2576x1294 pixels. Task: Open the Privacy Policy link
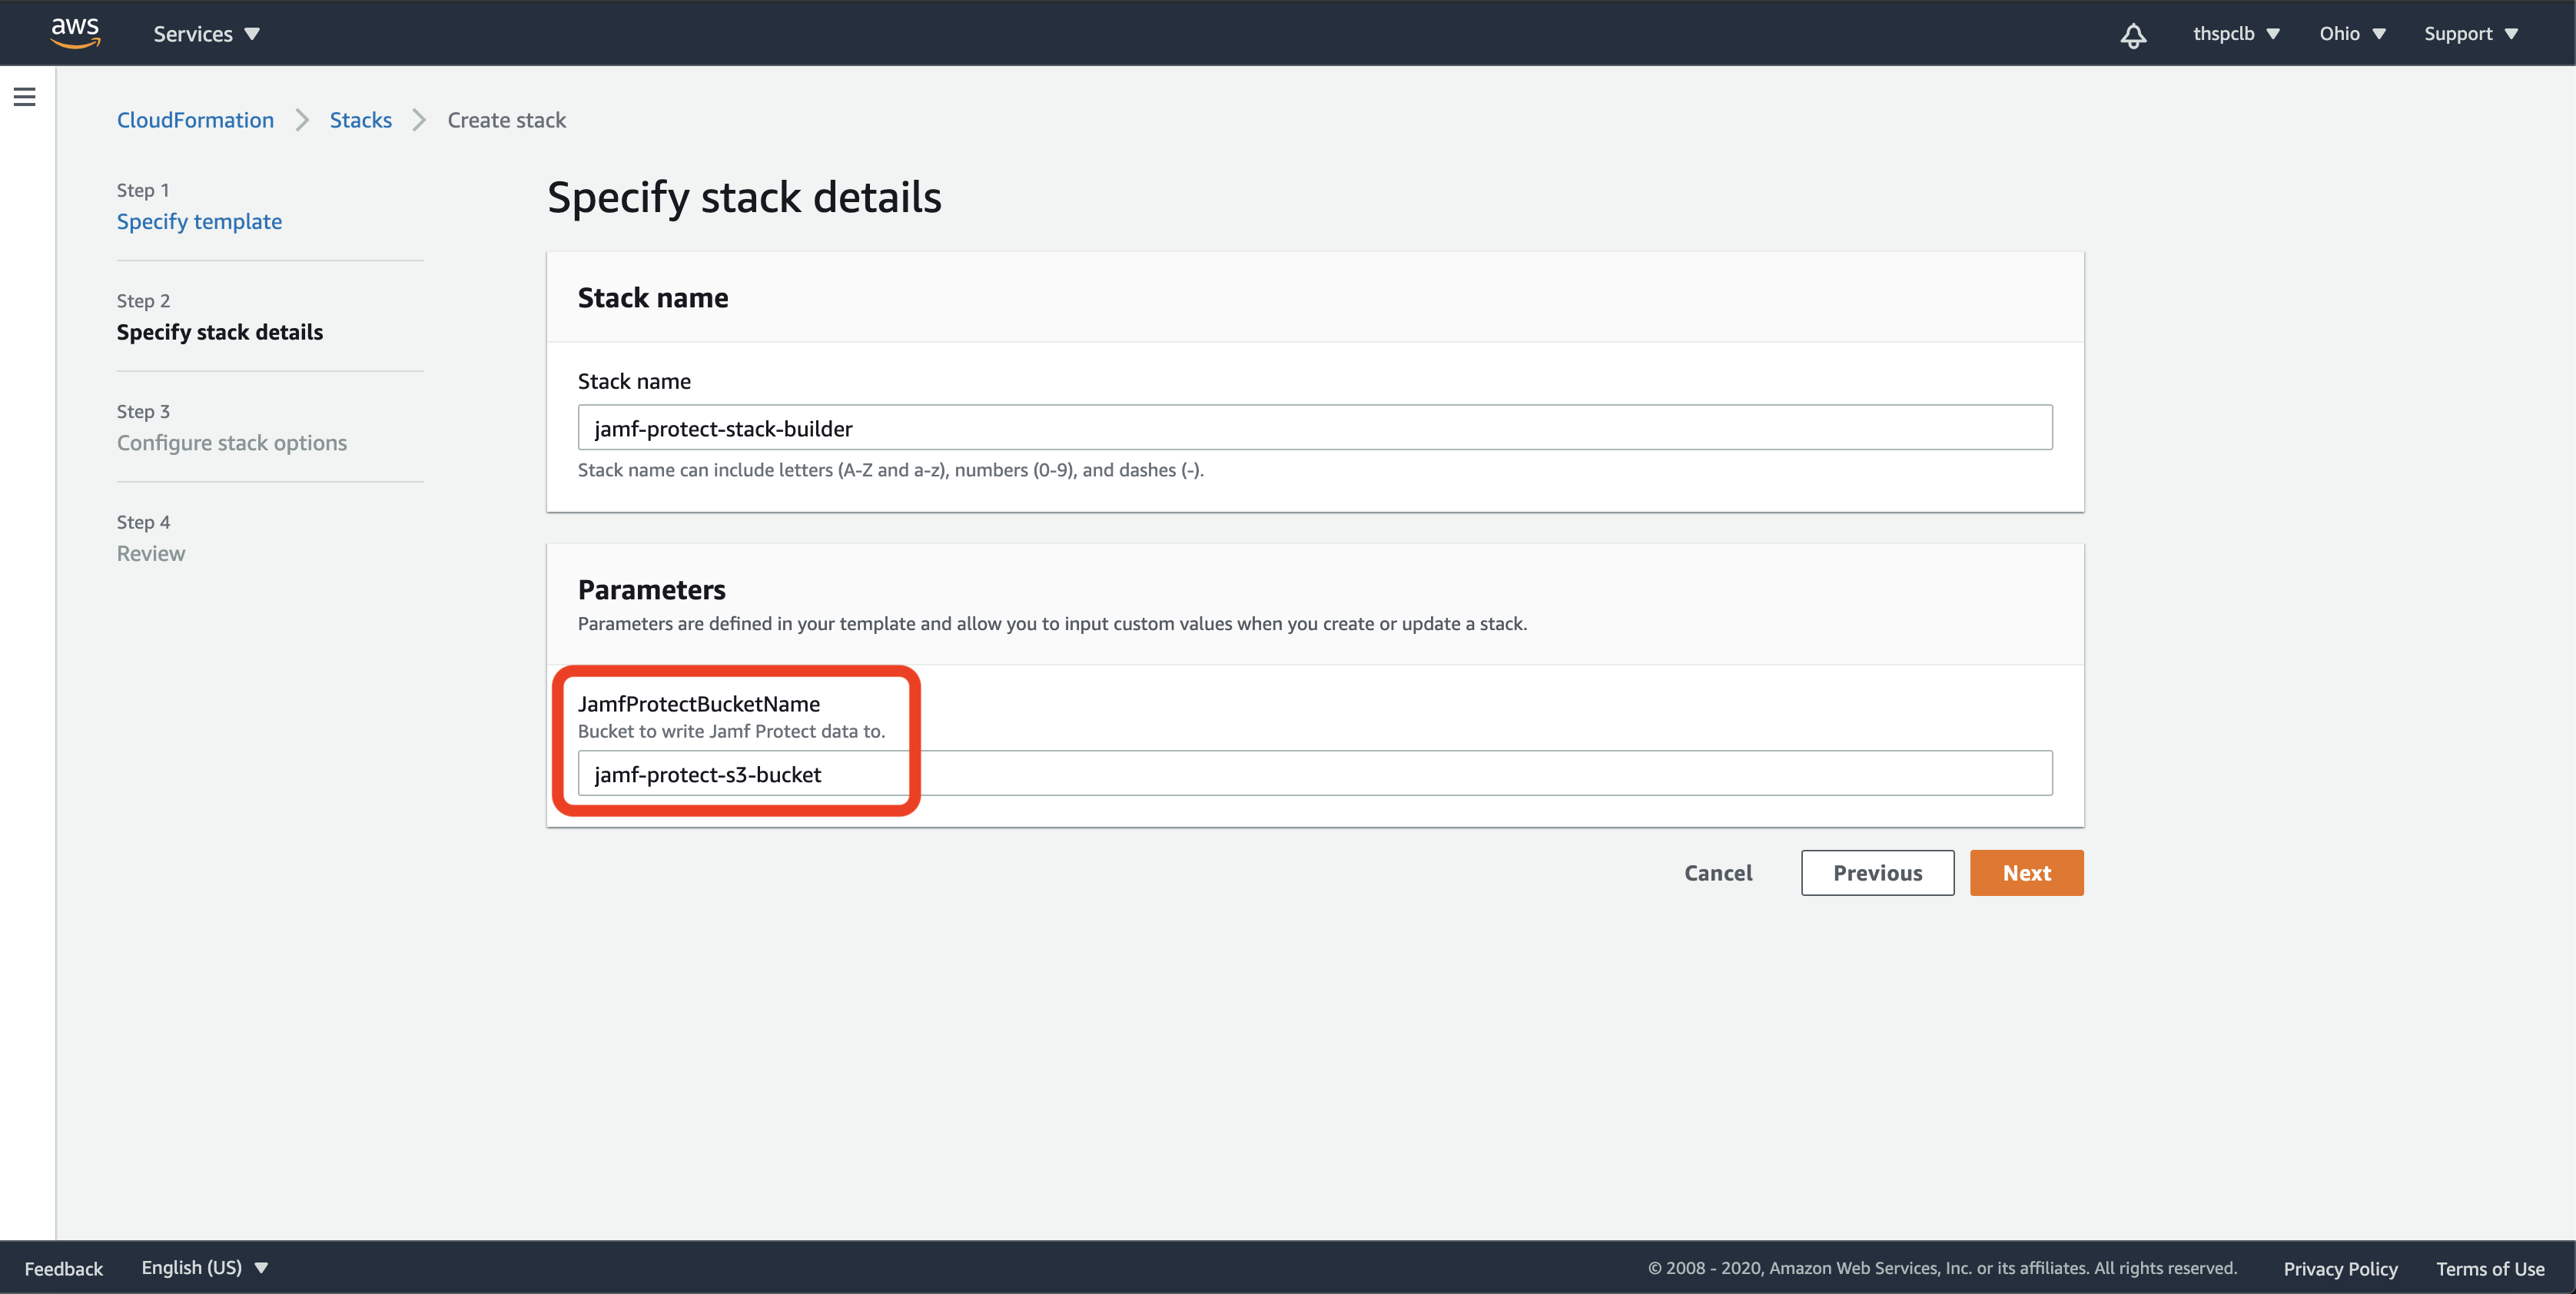(x=2340, y=1268)
